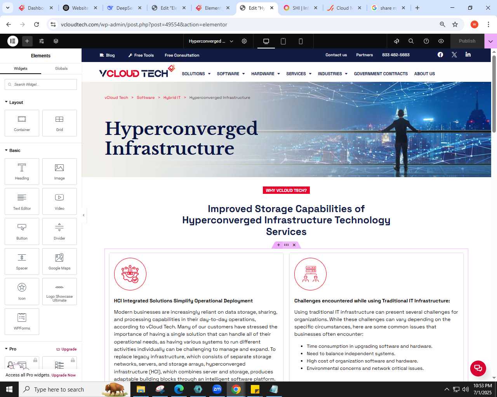This screenshot has height=397, width=497.
Task: Switch to desktop responsive view
Action: [x=266, y=41]
